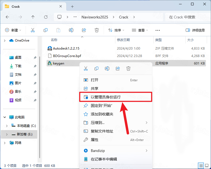211x169 pixels.
Task: Click the Navisworks2025 breadcrumb
Action: click(x=95, y=17)
